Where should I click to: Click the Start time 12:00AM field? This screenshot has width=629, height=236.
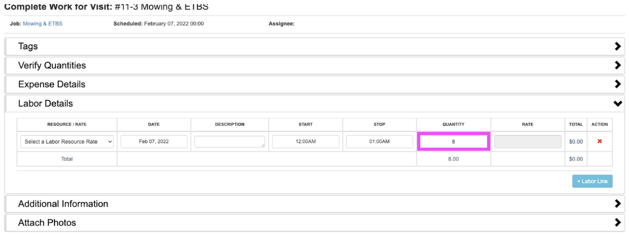305,142
